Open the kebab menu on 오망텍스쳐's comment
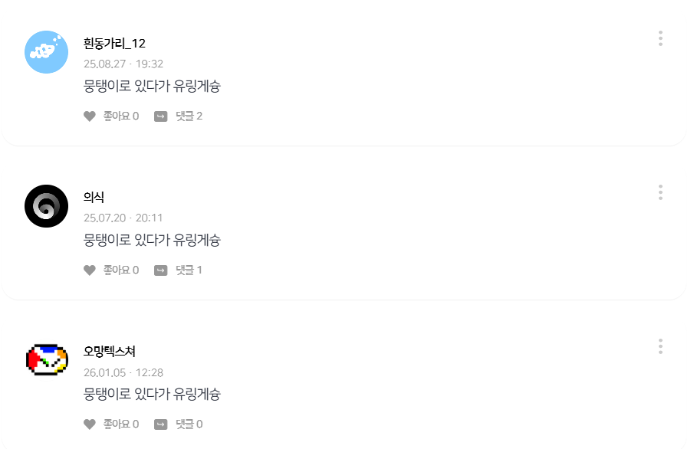The width and height of the screenshot is (694, 449). pos(659,346)
